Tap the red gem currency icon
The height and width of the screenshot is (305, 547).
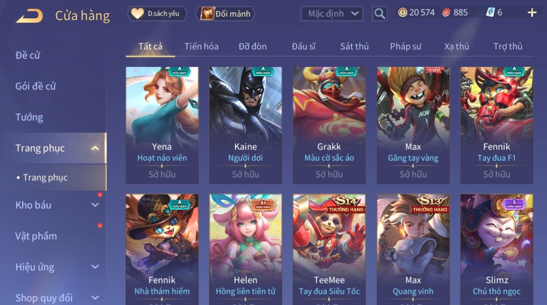tap(446, 13)
